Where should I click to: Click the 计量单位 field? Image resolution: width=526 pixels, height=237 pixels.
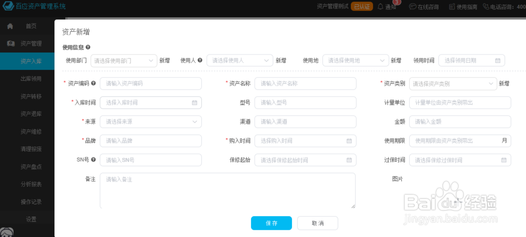click(x=460, y=103)
